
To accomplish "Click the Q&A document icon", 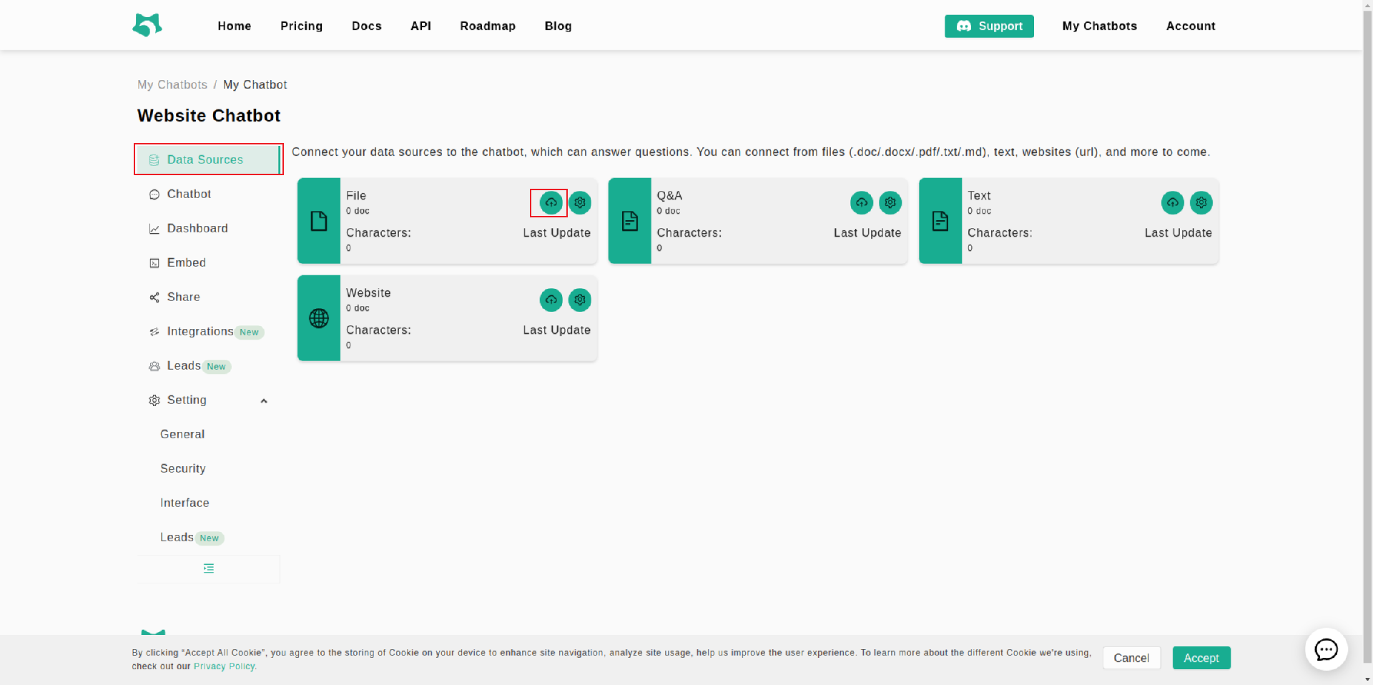I will (x=630, y=221).
